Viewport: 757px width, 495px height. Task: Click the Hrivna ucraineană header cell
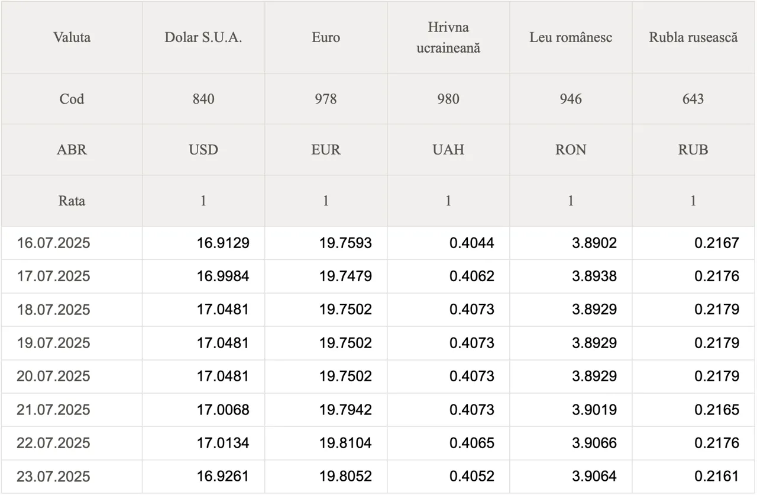pyautogui.click(x=448, y=37)
